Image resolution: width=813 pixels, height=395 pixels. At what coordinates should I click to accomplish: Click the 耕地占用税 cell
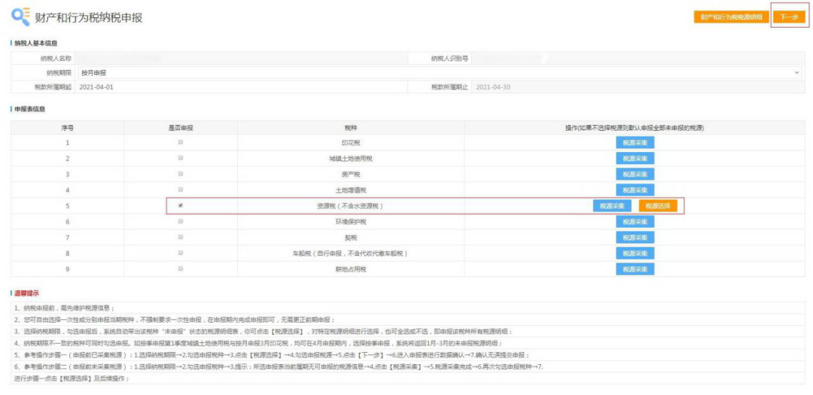(351, 269)
